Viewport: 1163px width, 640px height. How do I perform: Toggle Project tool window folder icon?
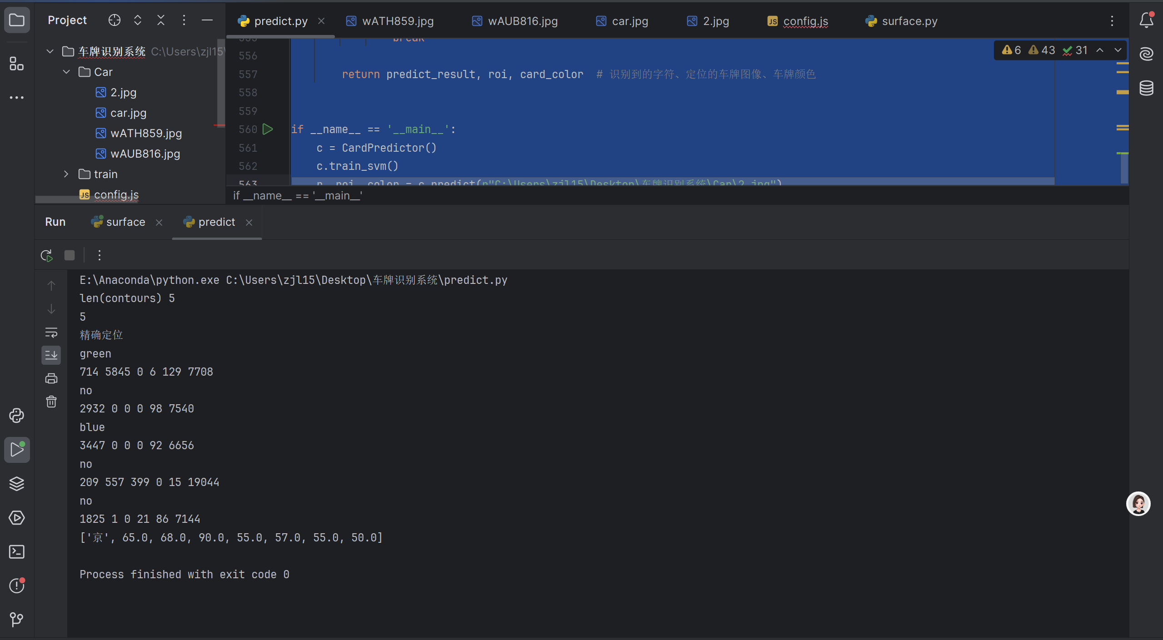pos(17,20)
